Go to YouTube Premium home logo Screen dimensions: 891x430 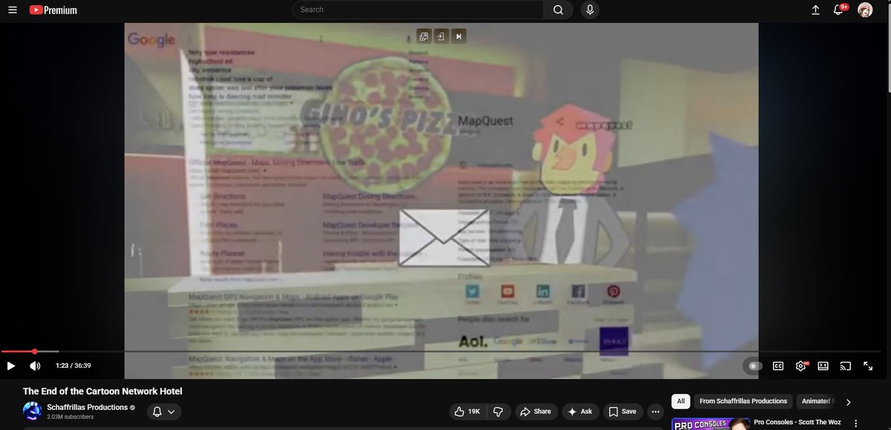click(53, 10)
